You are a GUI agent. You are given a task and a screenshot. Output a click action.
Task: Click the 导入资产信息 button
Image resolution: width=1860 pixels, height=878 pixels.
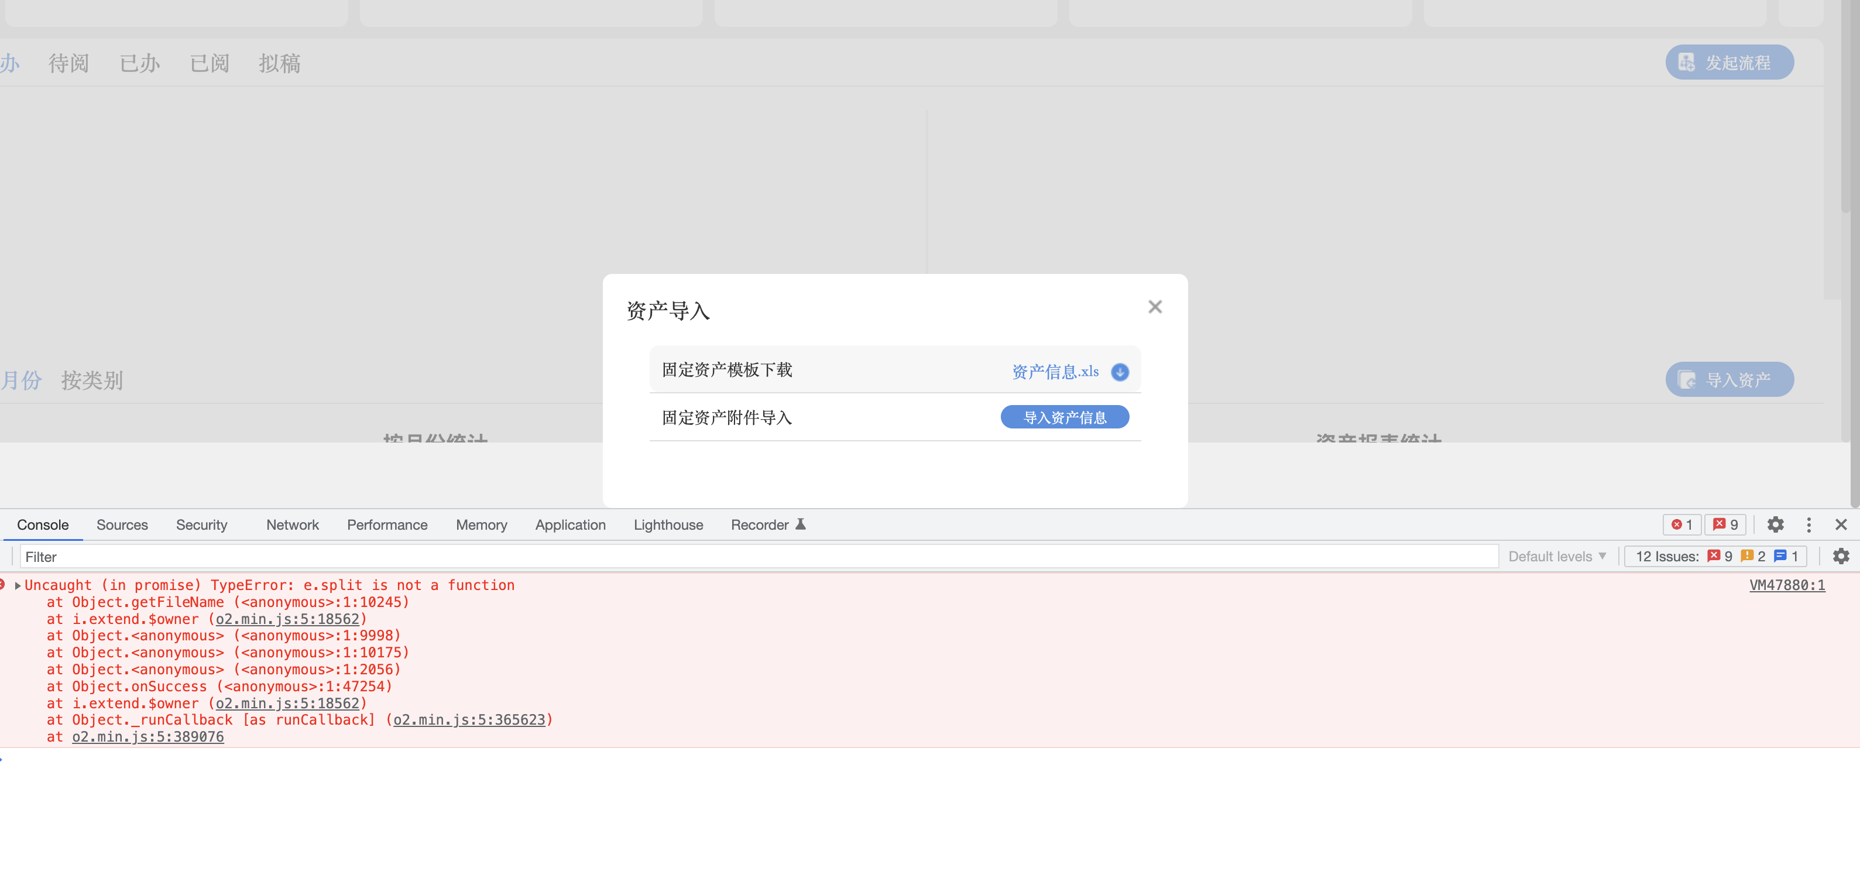tap(1064, 417)
